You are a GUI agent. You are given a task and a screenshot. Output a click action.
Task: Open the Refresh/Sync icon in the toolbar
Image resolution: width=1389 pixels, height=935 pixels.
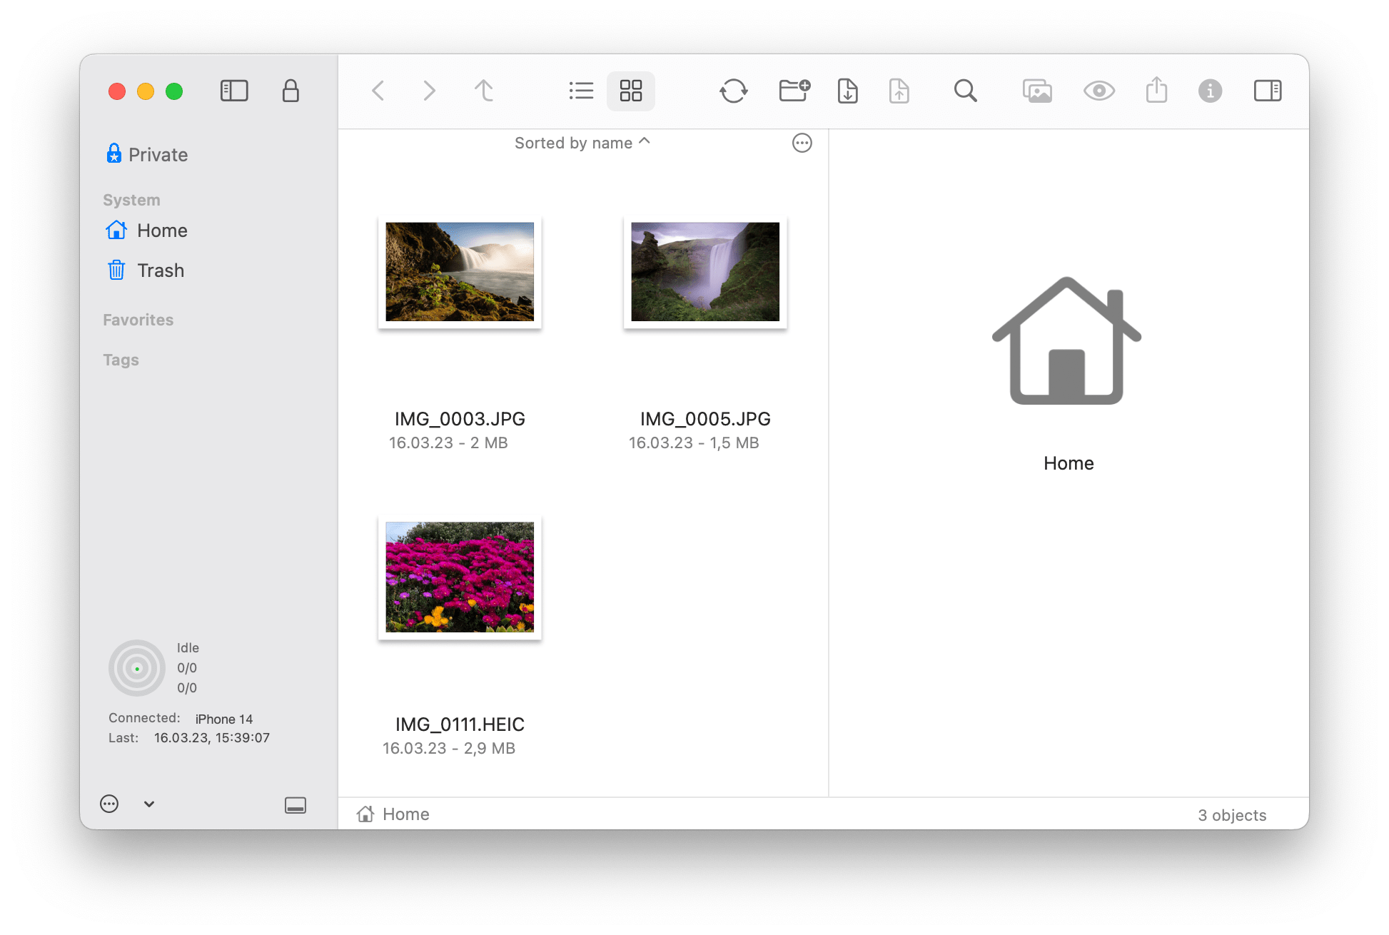tap(734, 91)
